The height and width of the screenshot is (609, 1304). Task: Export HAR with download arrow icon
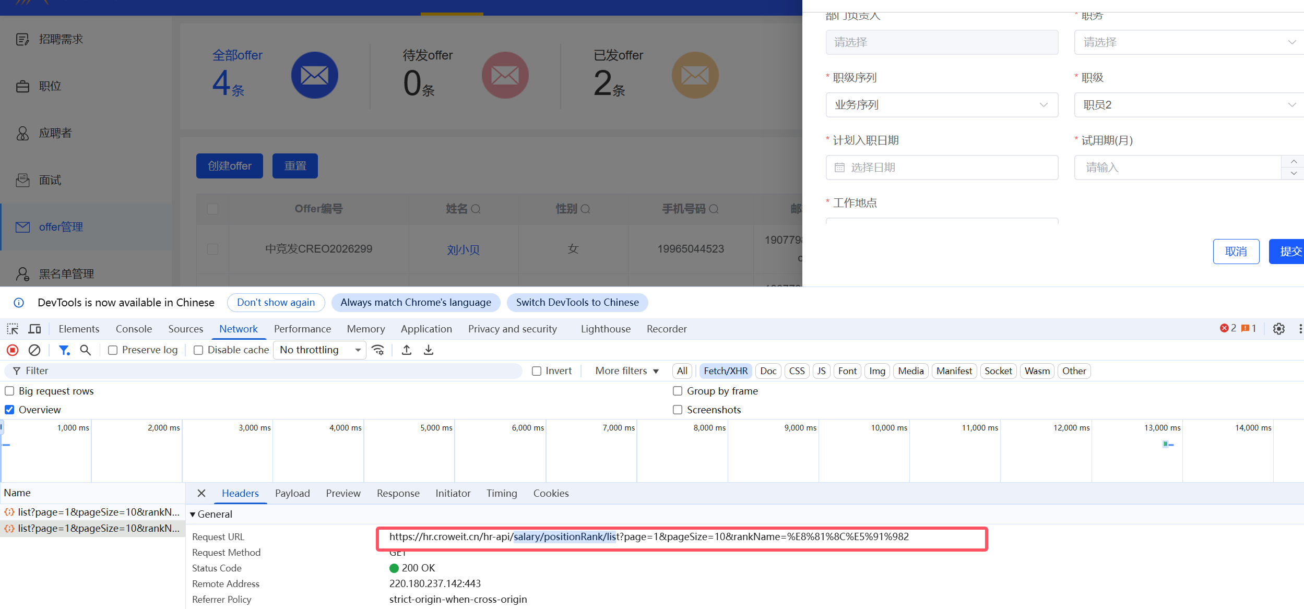pos(429,350)
